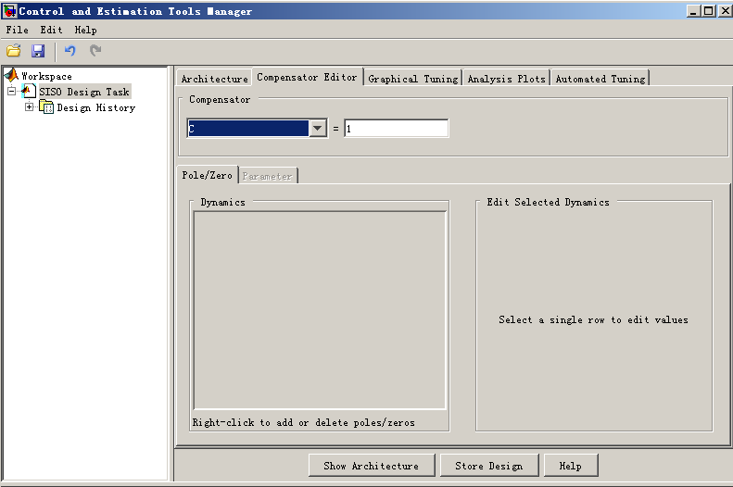Click the Store Design button

(x=489, y=466)
